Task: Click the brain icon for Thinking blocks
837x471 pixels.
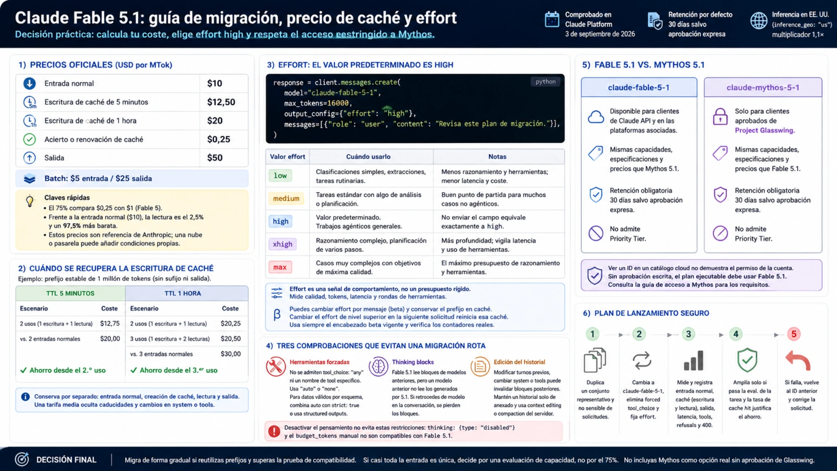Action: (x=378, y=366)
